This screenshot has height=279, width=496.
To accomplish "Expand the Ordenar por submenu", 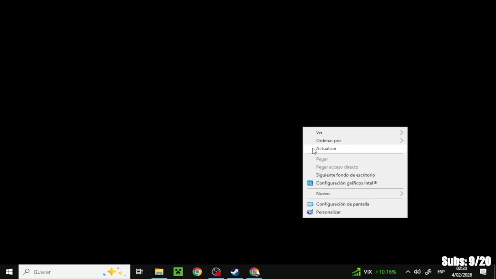I will point(355,140).
